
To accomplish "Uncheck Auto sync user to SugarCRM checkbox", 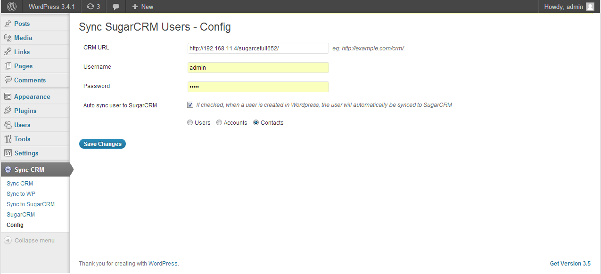I will tap(190, 105).
